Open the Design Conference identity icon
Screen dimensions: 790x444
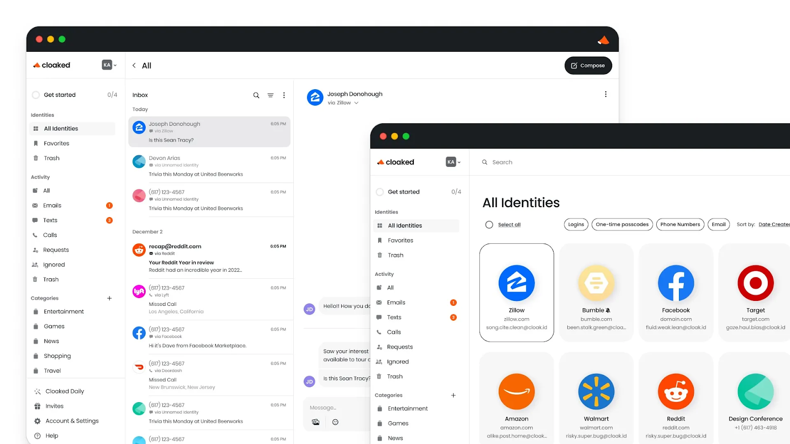(755, 392)
